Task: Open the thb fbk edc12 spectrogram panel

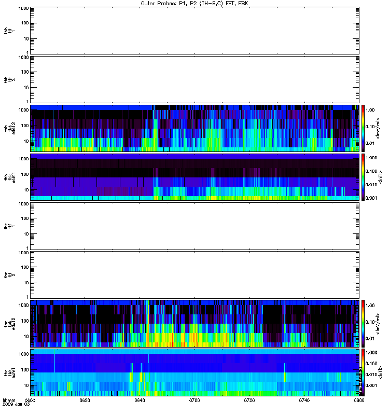Action: click(x=195, y=128)
